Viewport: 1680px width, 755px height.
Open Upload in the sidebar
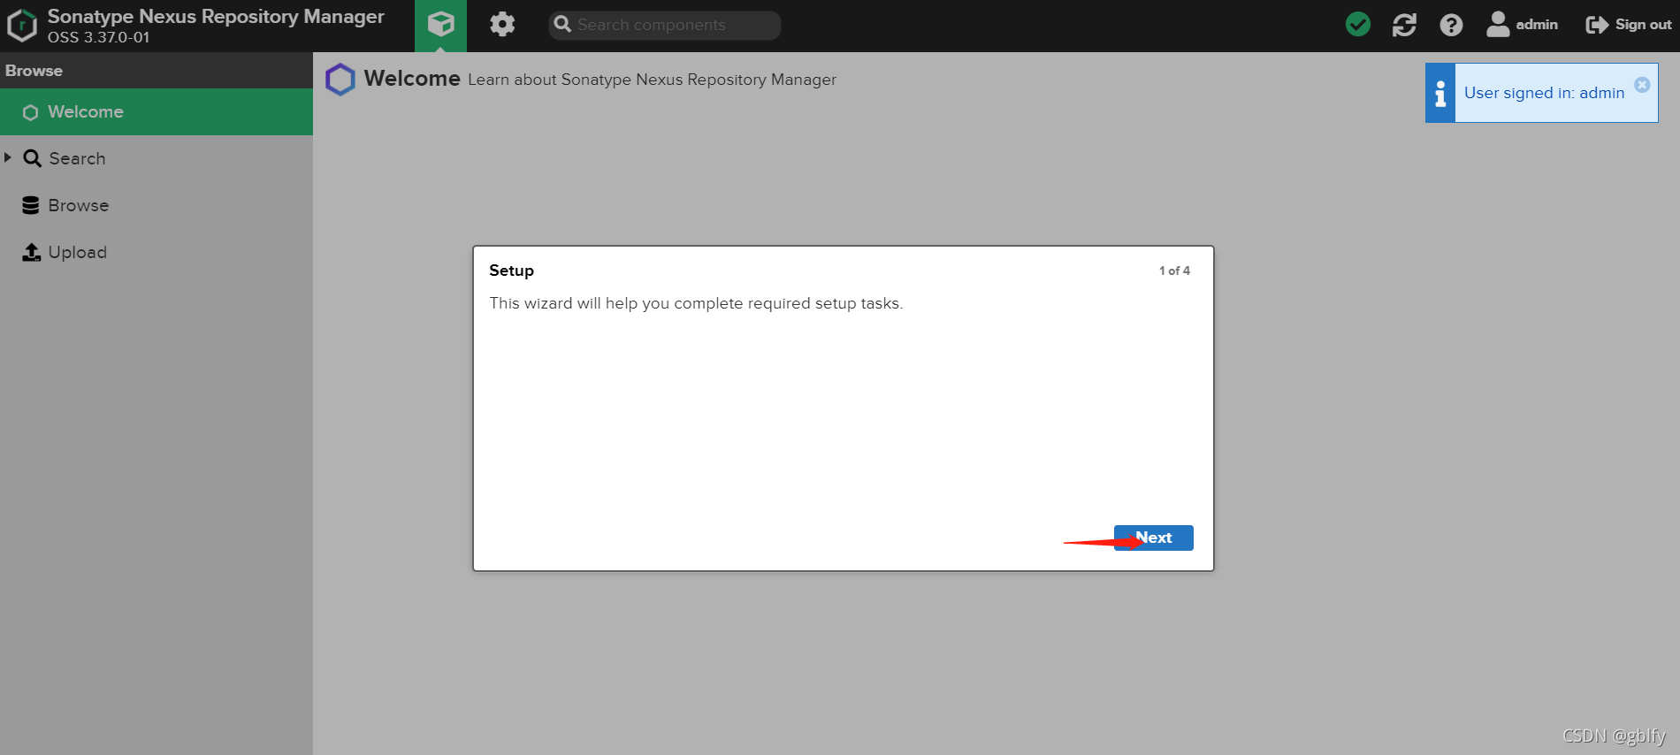tap(157, 252)
